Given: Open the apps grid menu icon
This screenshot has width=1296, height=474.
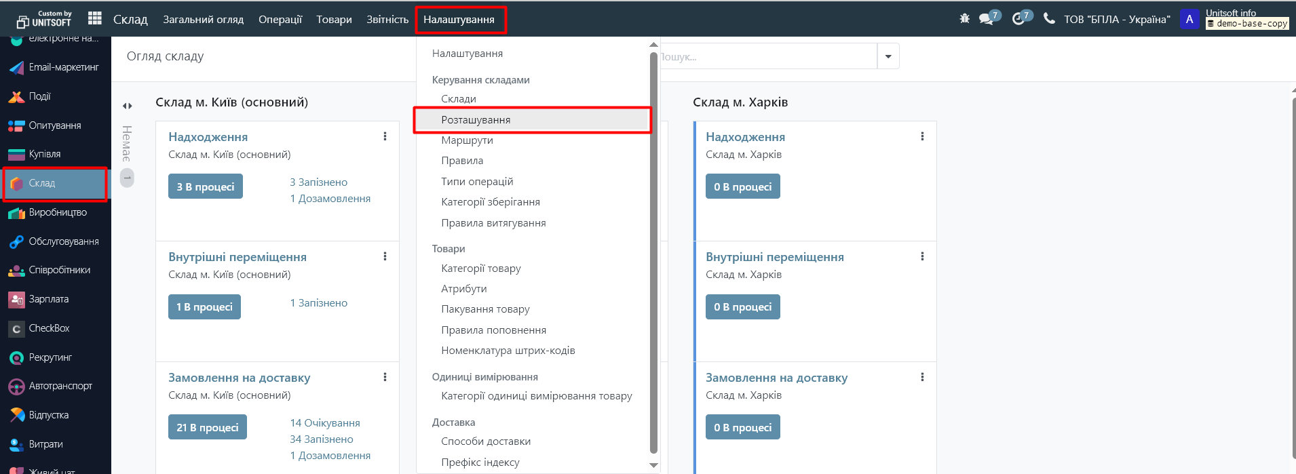Looking at the screenshot, I should pos(95,19).
